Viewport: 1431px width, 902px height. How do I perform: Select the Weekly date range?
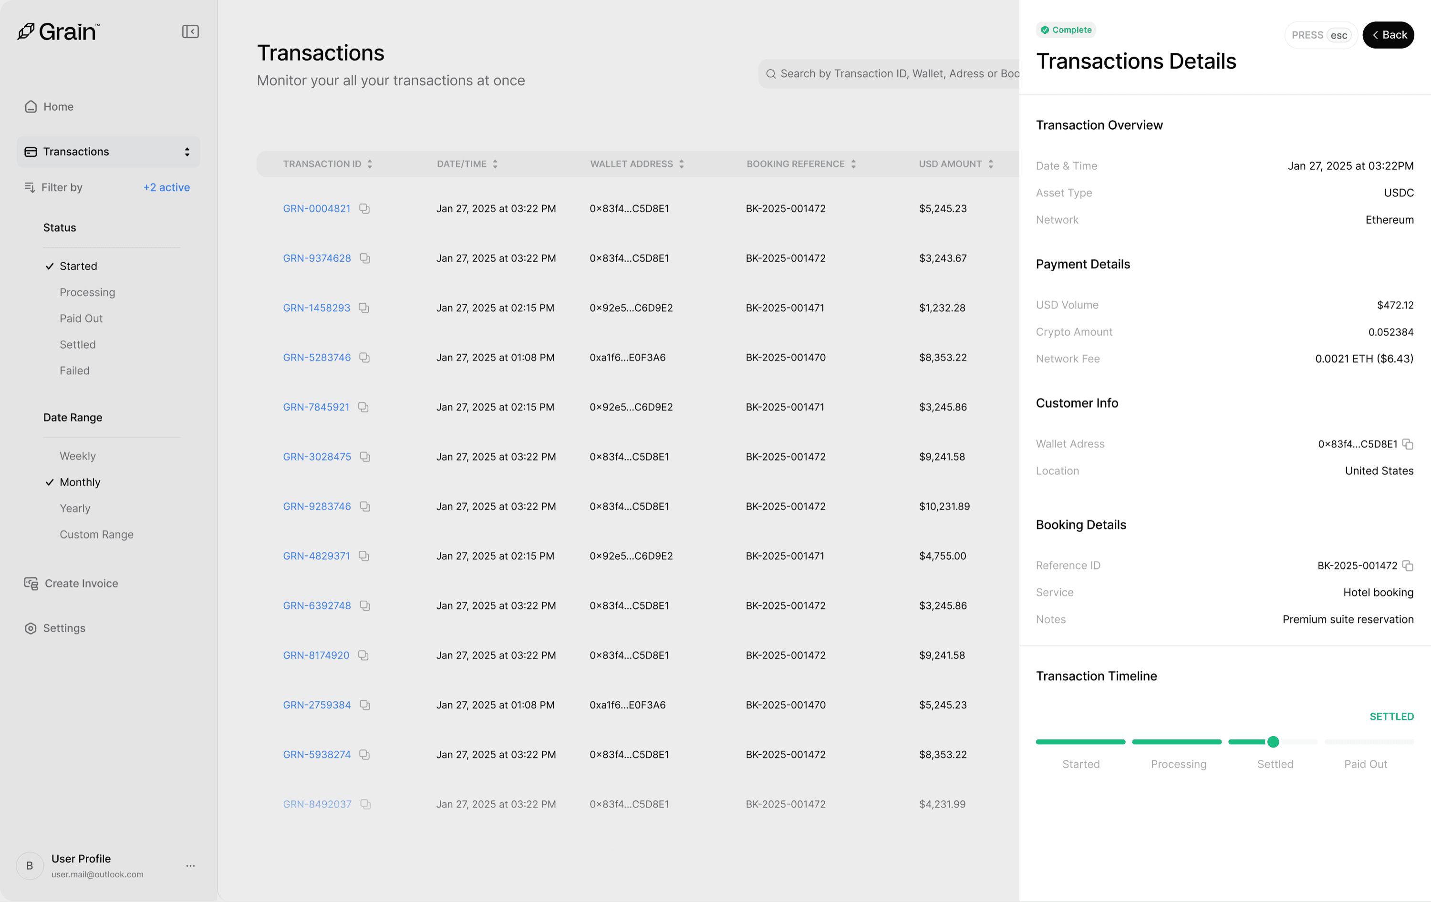(x=77, y=456)
